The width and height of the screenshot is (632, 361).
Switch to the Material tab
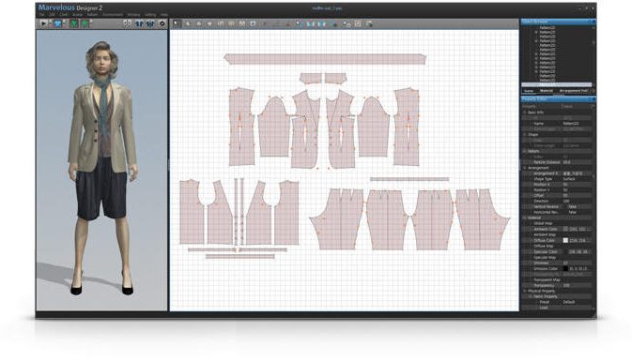coord(547,91)
